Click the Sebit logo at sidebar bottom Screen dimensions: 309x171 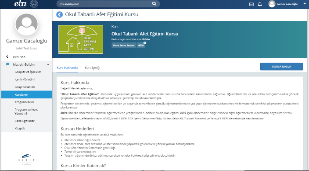click(26, 160)
